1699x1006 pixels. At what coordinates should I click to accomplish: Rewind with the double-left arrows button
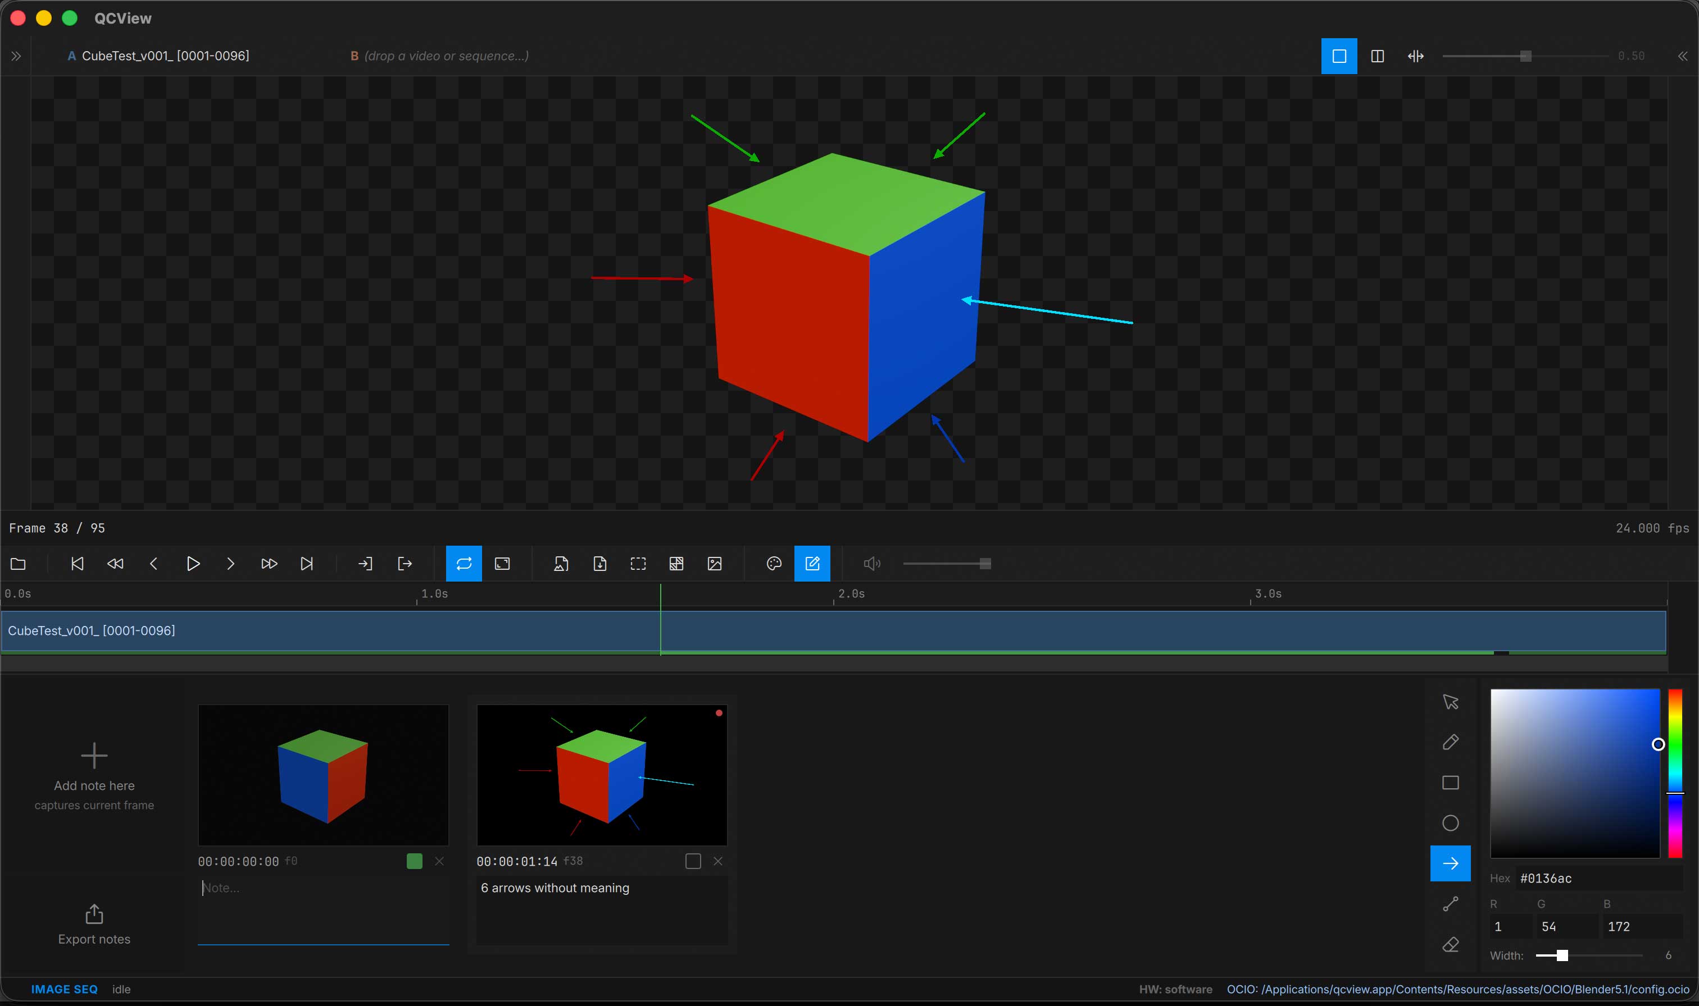tap(115, 564)
